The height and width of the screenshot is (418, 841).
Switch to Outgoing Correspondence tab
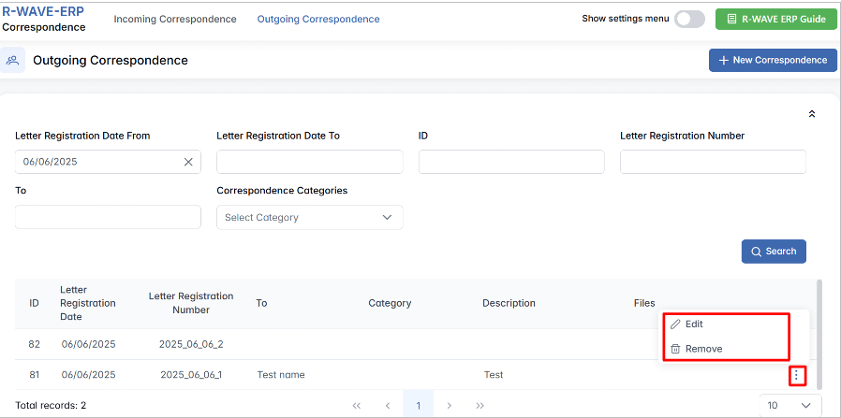tap(318, 19)
